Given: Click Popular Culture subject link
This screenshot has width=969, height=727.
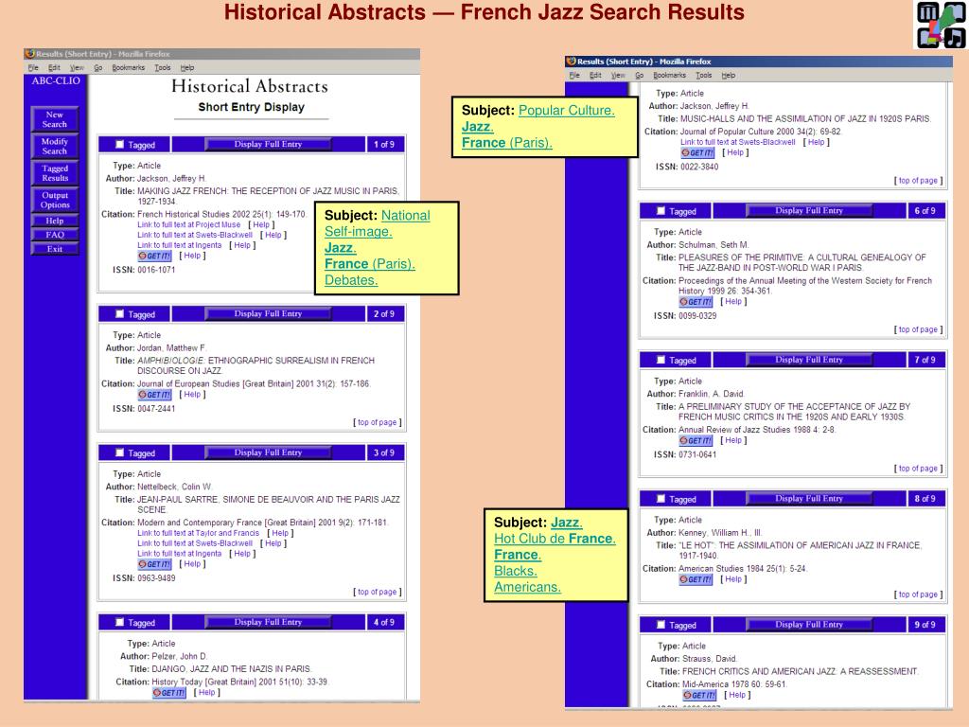Looking at the screenshot, I should tap(567, 111).
